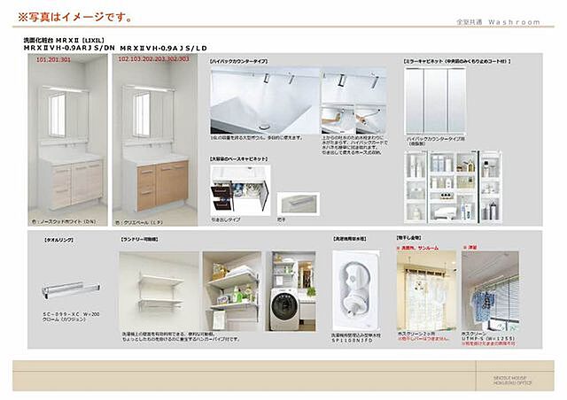Click the '[ランドリー可動棚]' heading
567x400 pixels.
(x=140, y=239)
